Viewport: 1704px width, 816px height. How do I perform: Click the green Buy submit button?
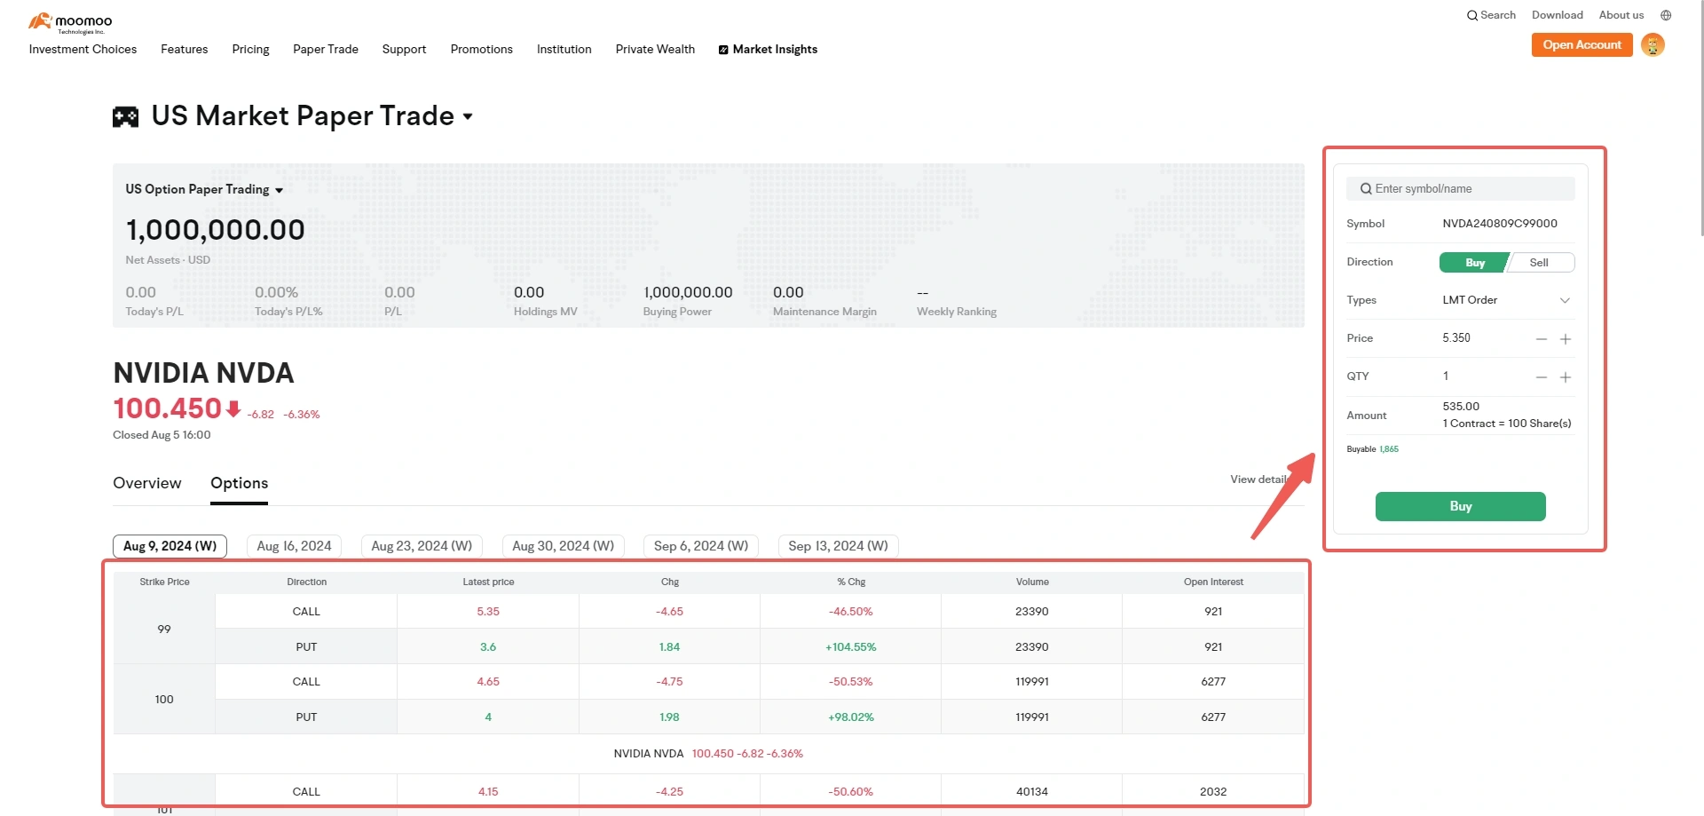click(x=1460, y=506)
